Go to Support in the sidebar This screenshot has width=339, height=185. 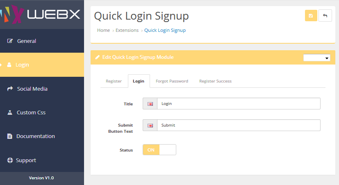pos(26,160)
